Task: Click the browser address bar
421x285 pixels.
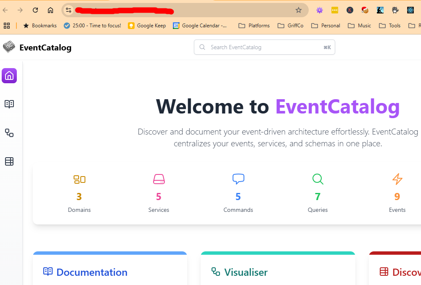Action: coord(185,10)
